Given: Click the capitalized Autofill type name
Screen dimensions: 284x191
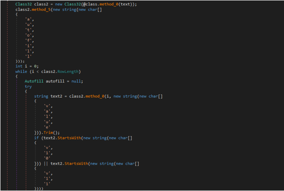Looking at the screenshot, I should [x=34, y=81].
